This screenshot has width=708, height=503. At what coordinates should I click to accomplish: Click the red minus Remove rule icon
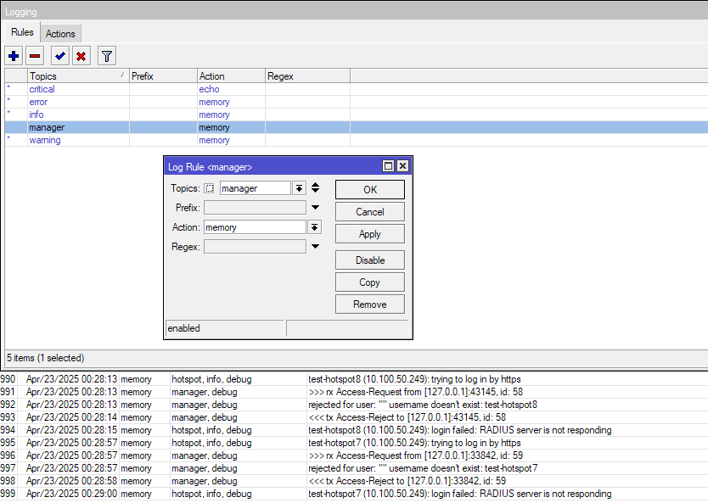coord(35,57)
